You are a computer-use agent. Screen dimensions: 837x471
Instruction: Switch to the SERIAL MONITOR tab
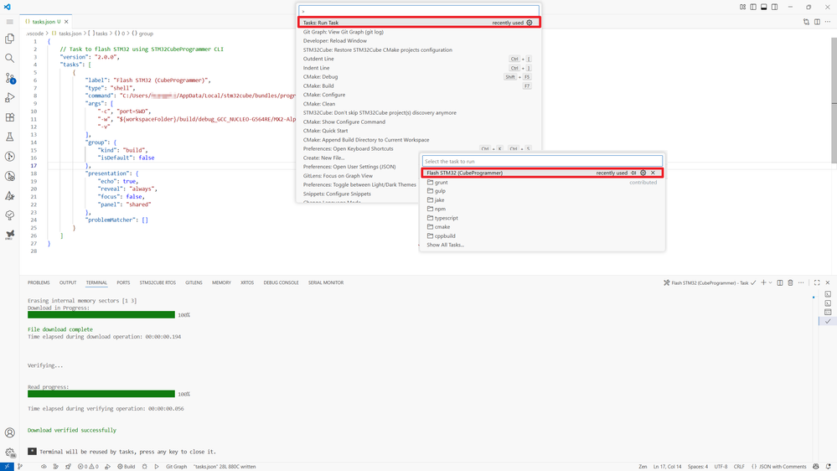click(x=326, y=282)
